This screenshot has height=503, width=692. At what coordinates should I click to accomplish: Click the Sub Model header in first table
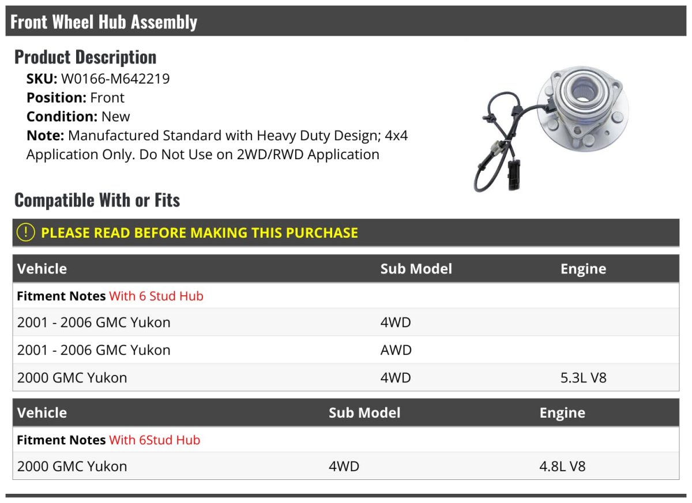click(416, 269)
